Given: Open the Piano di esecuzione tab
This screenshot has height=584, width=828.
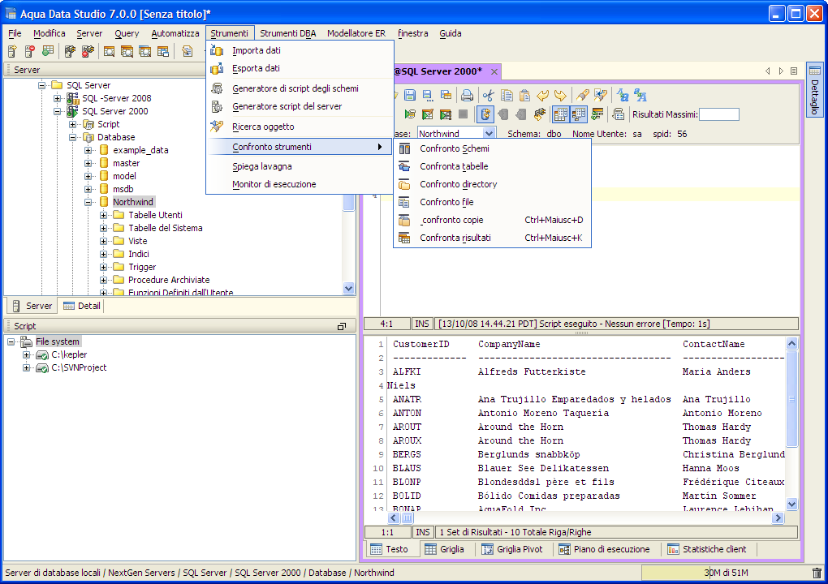Looking at the screenshot, I should [x=605, y=549].
